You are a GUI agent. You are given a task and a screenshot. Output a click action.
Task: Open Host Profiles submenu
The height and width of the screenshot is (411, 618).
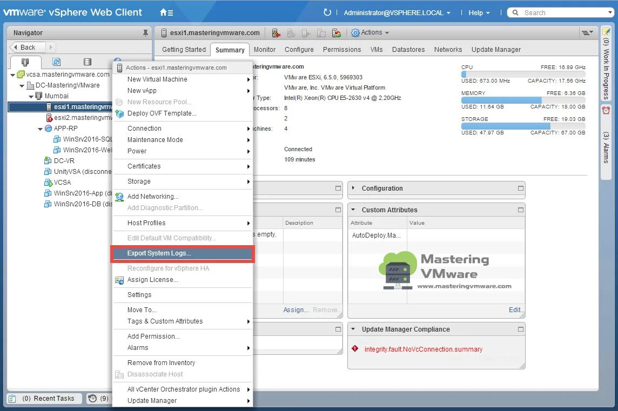pos(183,223)
